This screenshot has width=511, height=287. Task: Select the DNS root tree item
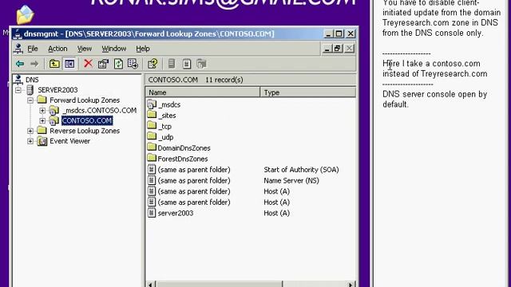(32, 80)
